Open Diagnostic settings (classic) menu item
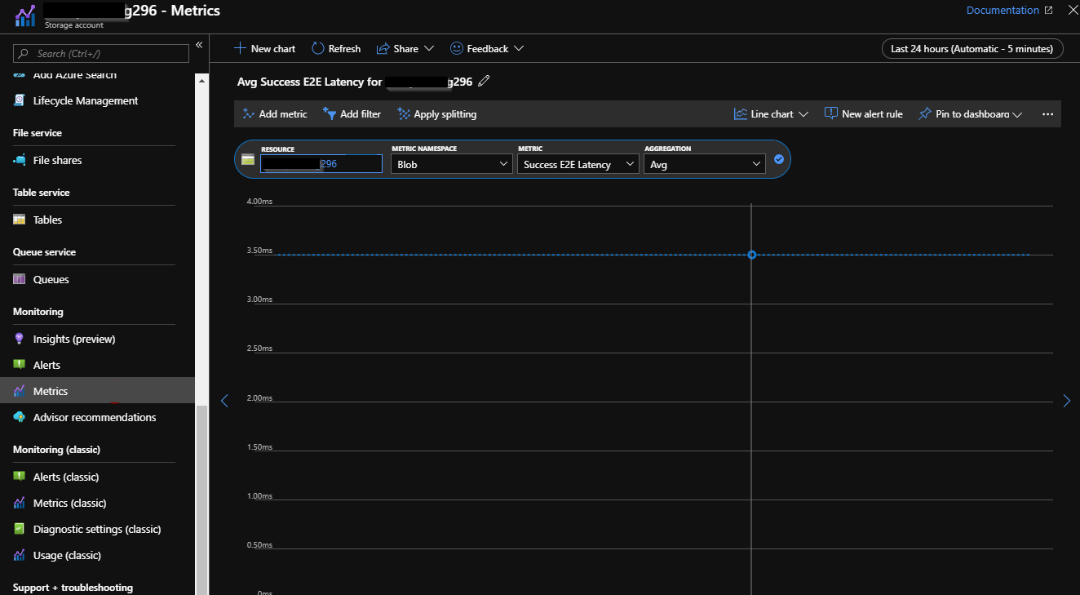The width and height of the screenshot is (1080, 595). 97,529
